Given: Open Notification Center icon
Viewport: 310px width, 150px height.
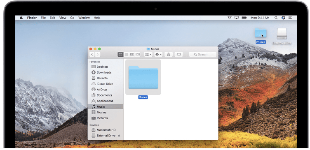Looking at the screenshot, I should [290, 18].
